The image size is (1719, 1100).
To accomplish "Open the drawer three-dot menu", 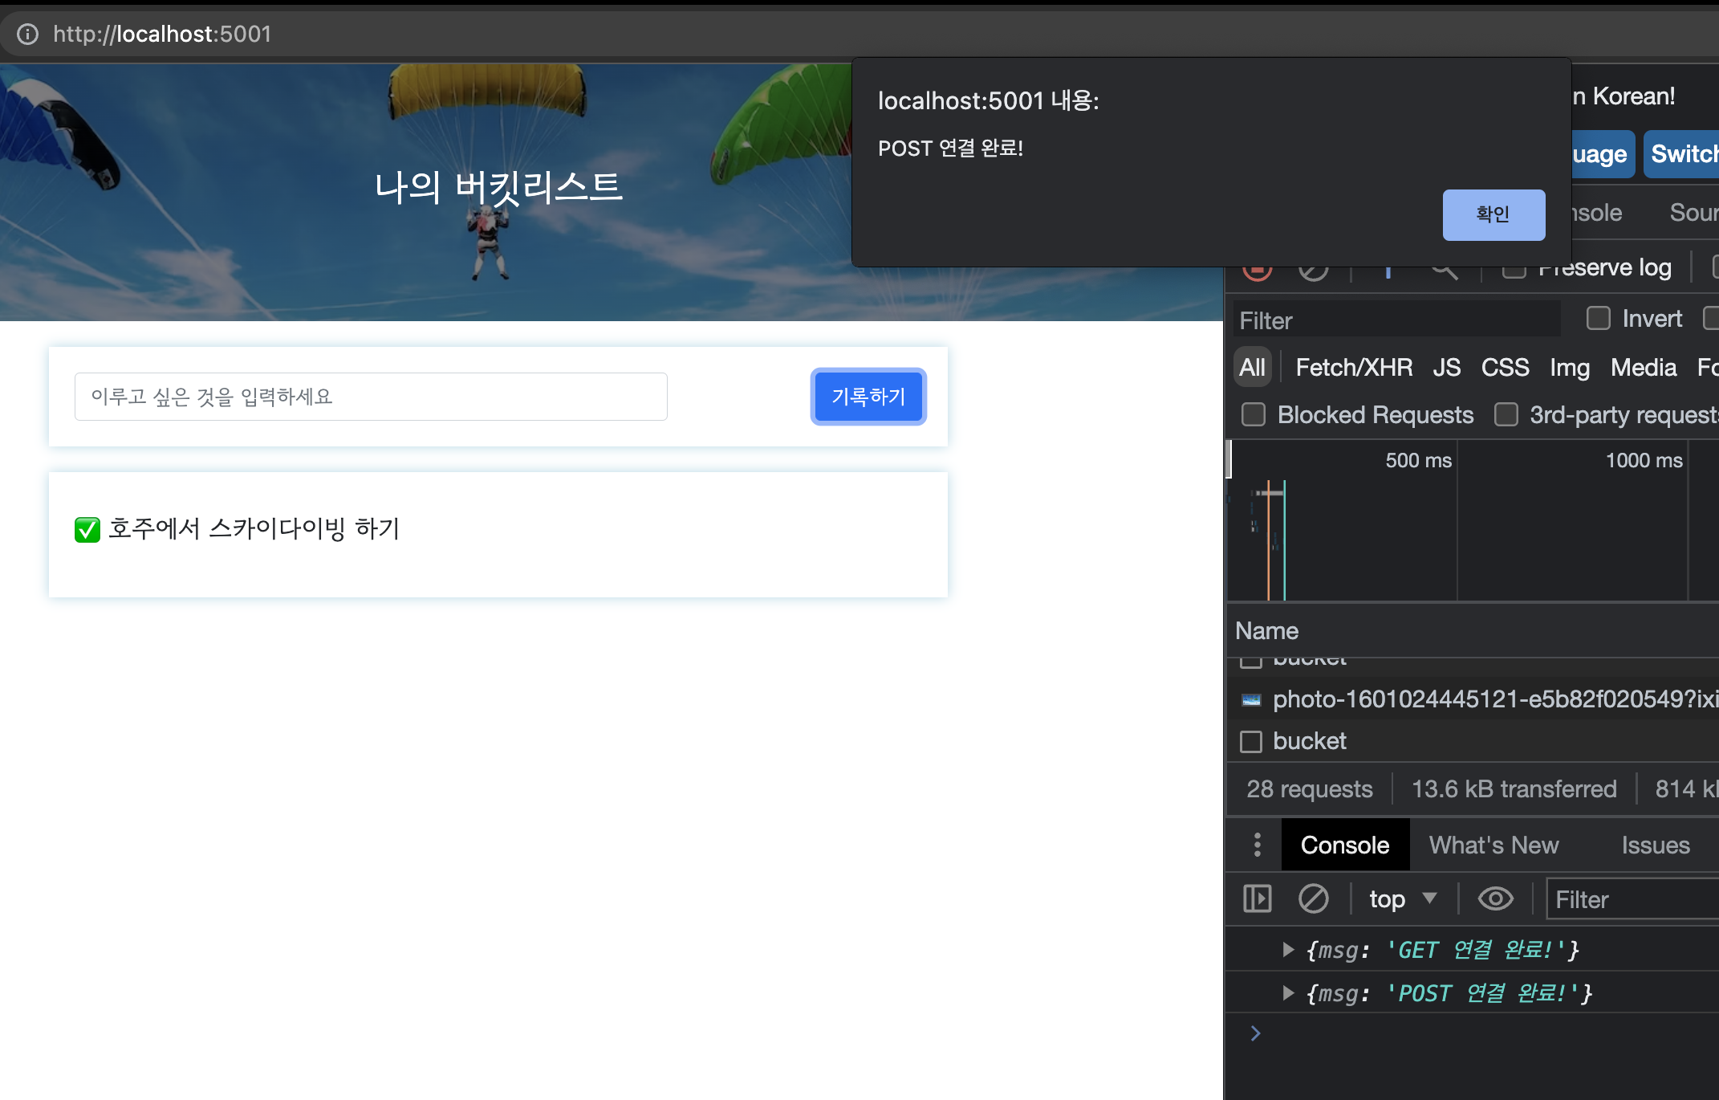I will tap(1257, 845).
